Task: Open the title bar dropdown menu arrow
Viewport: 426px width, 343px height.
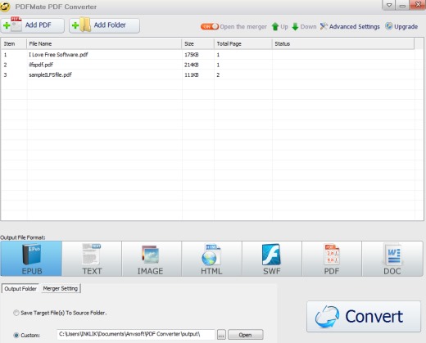Action: (x=389, y=5)
